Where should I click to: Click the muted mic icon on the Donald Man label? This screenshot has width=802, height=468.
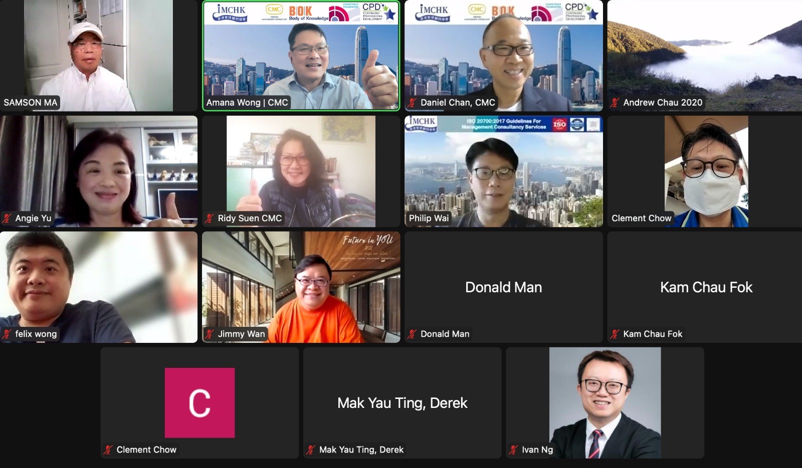(412, 334)
